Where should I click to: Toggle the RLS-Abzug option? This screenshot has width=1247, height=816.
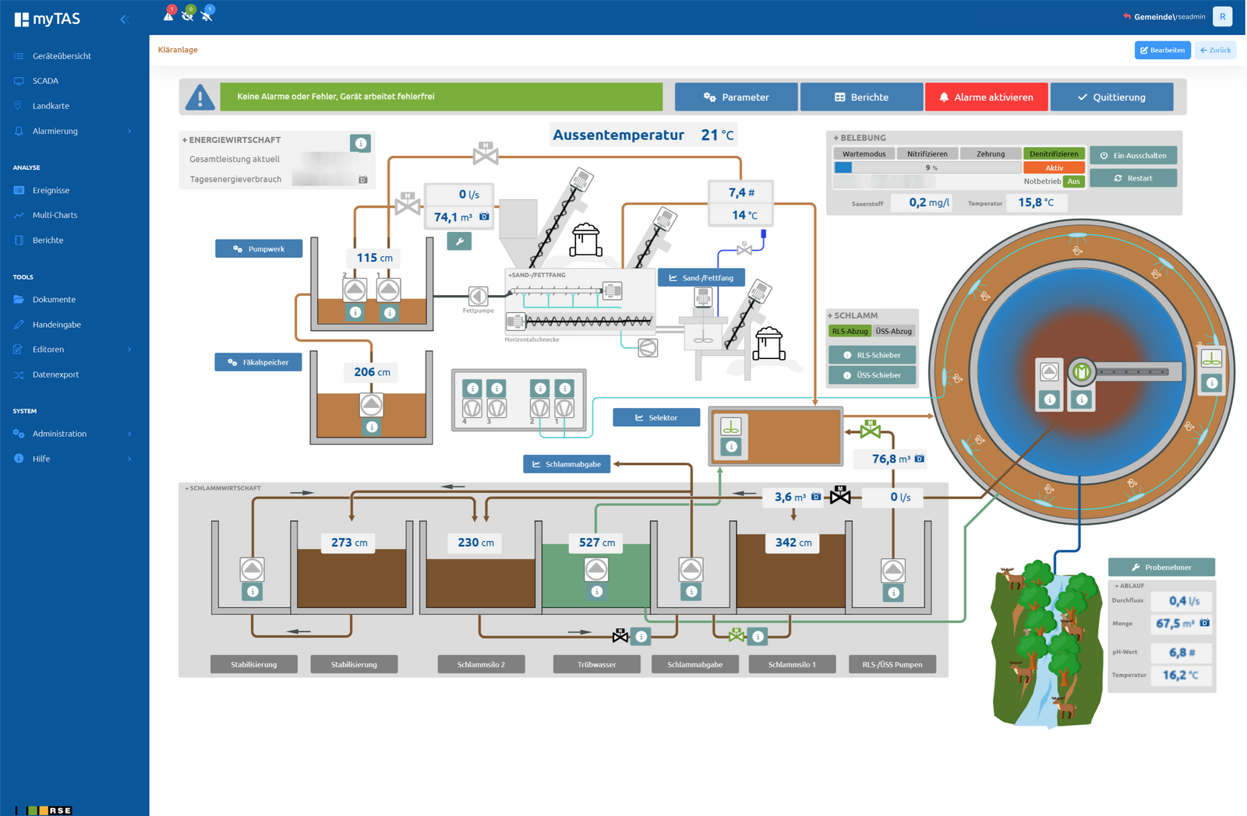point(850,331)
